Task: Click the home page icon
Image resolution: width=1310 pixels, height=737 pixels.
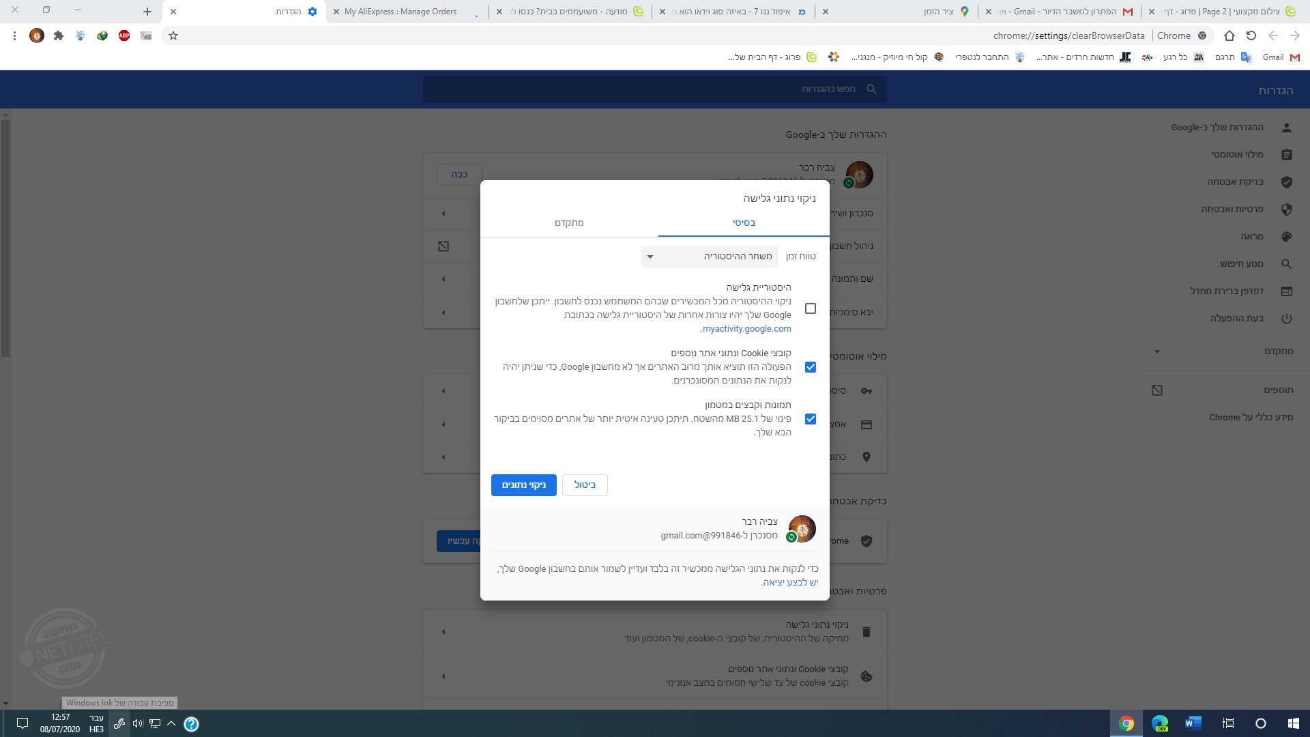Action: point(1229,35)
